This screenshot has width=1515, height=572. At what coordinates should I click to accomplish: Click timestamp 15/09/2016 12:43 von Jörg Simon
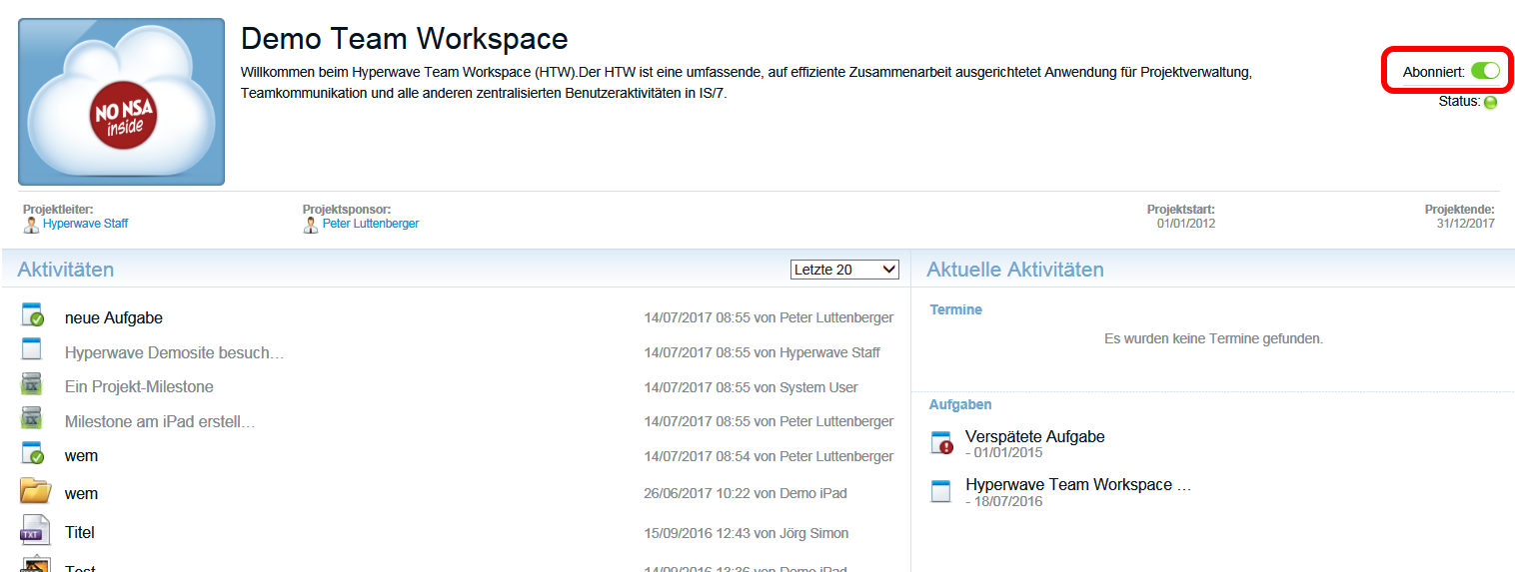tap(747, 533)
